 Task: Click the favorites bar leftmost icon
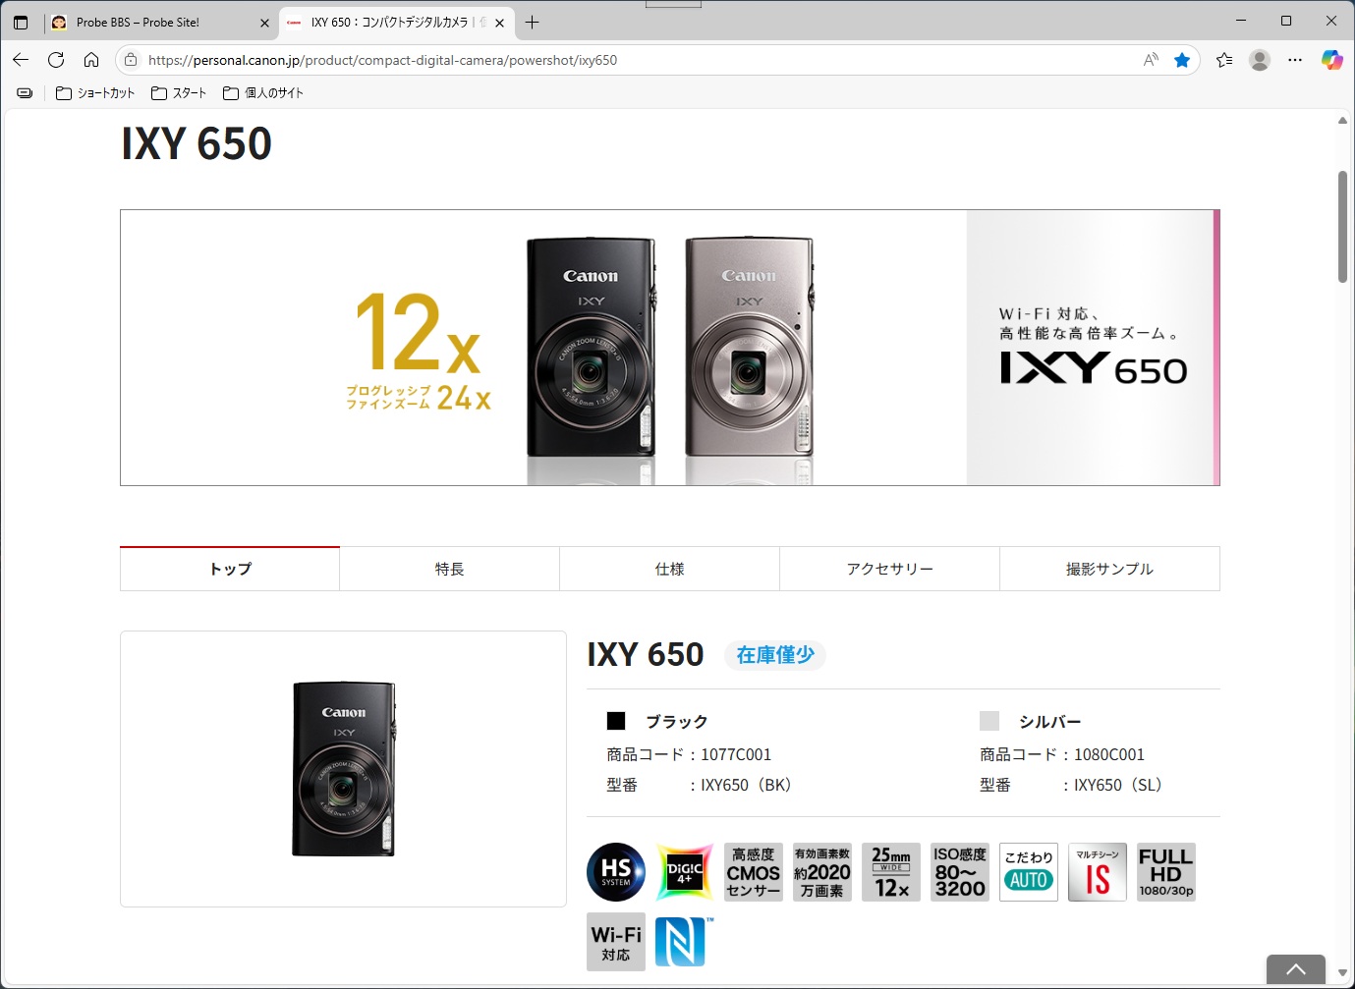[25, 92]
